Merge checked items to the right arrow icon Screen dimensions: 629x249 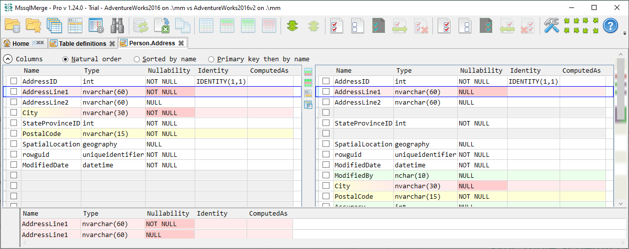[400, 25]
